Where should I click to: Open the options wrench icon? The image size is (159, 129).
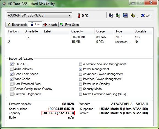pyautogui.click(x=133, y=15)
